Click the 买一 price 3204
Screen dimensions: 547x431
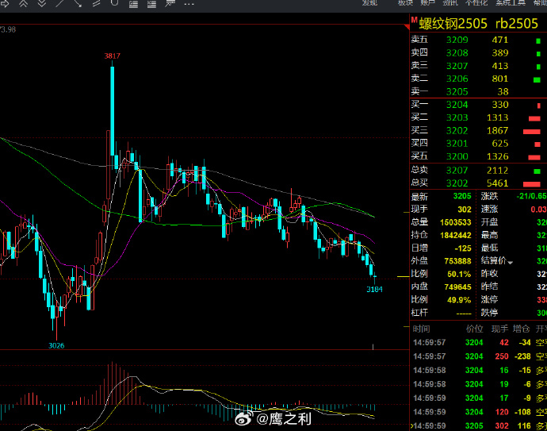pos(457,105)
